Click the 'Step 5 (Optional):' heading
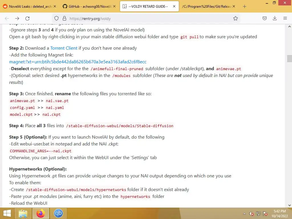 (28, 137)
